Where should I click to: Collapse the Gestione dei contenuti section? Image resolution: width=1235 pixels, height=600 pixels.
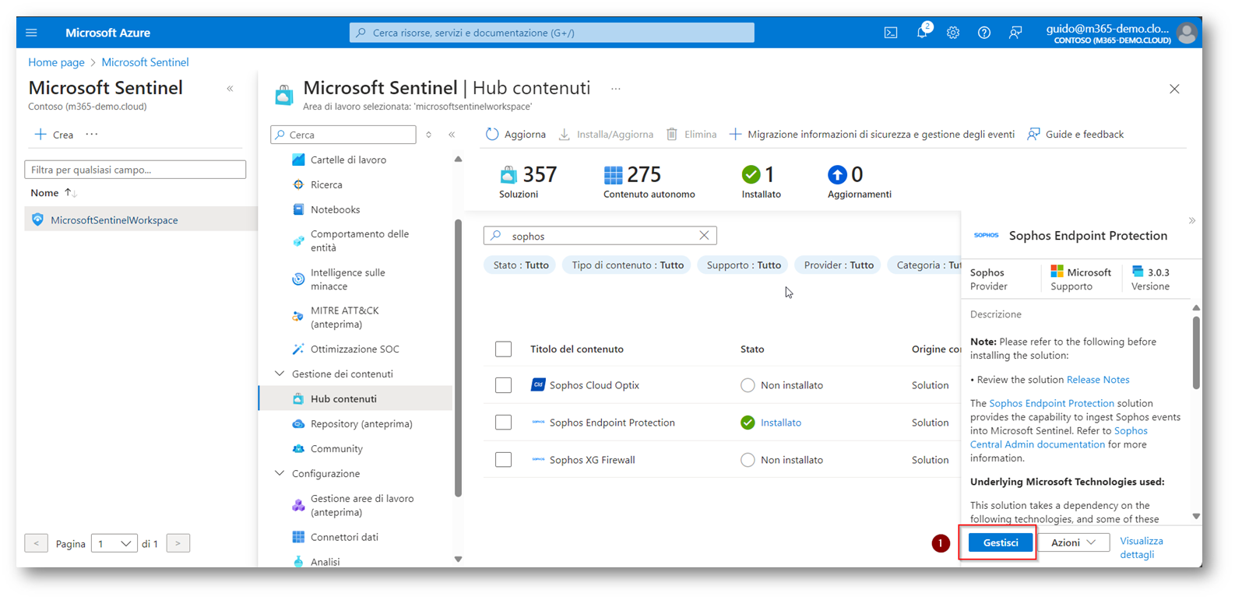(x=280, y=374)
